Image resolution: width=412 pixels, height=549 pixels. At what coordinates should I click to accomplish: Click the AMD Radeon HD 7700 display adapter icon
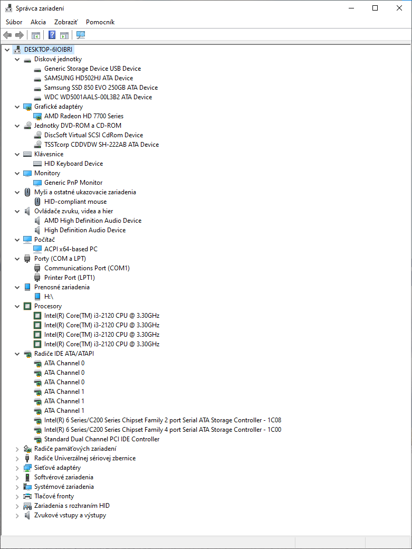(37, 116)
